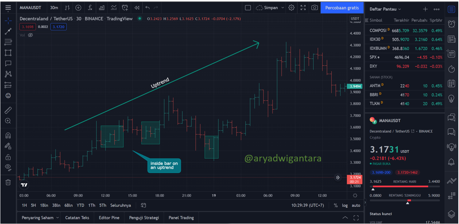Screen dimensions: 459x224
Task: Select DXY row in watchlist
Action: click(x=405, y=66)
